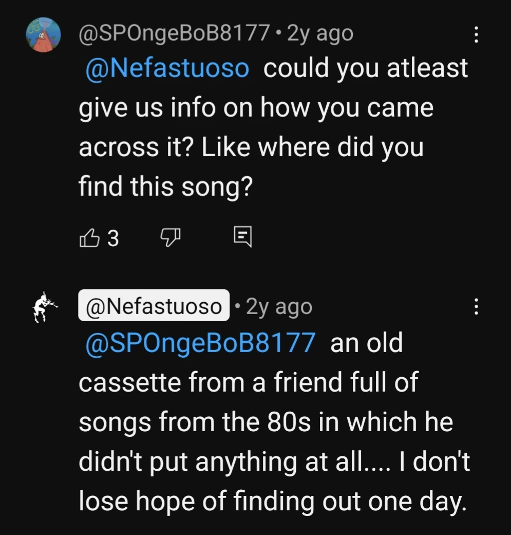Click the like count number 3
Image resolution: width=511 pixels, height=535 pixels.
113,238
